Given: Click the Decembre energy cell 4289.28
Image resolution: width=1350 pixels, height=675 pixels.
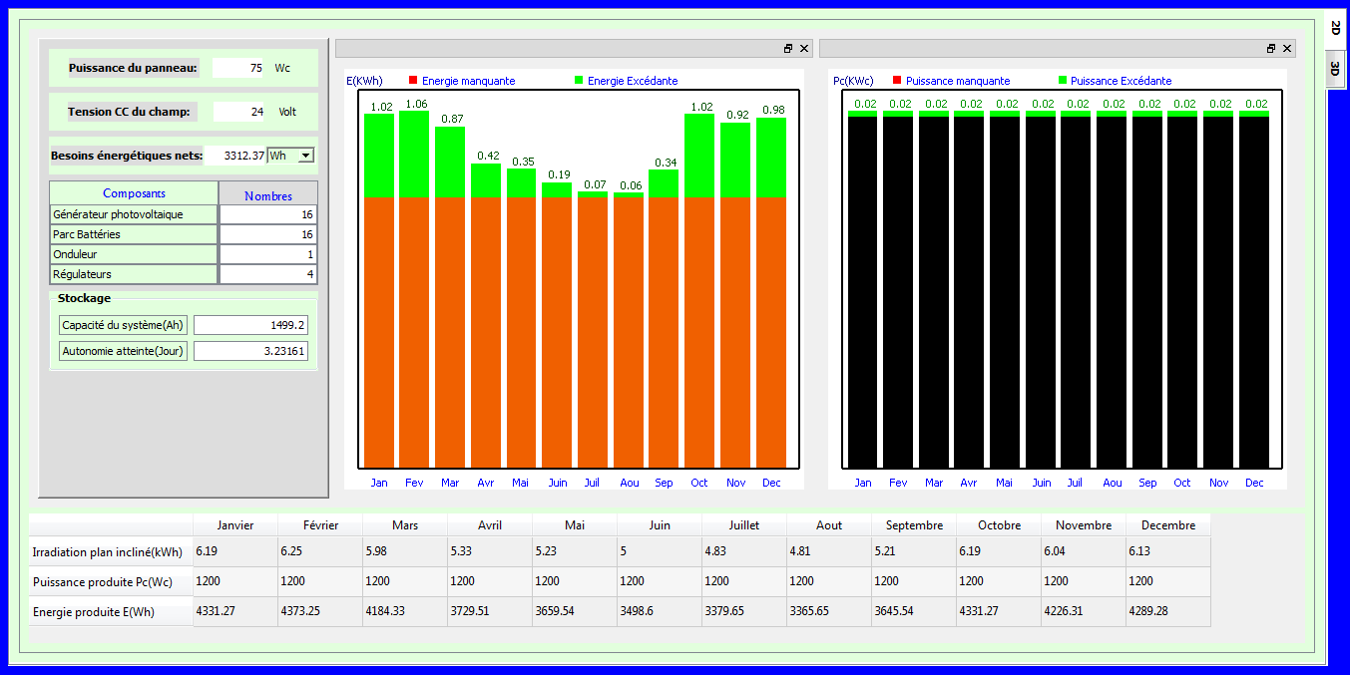Looking at the screenshot, I should coord(1168,611).
